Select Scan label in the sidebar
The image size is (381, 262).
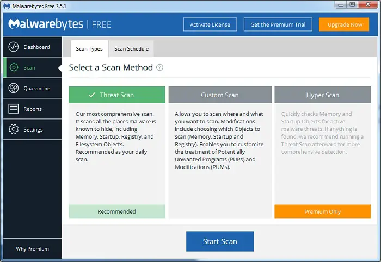pos(29,68)
